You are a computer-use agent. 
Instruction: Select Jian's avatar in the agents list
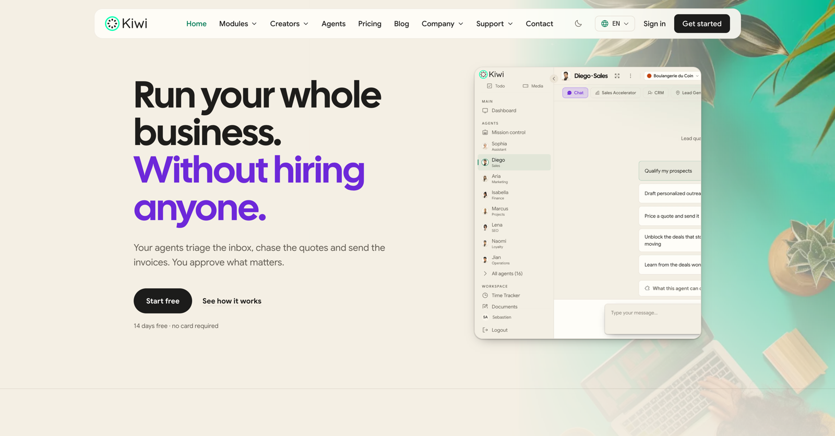[x=485, y=260]
